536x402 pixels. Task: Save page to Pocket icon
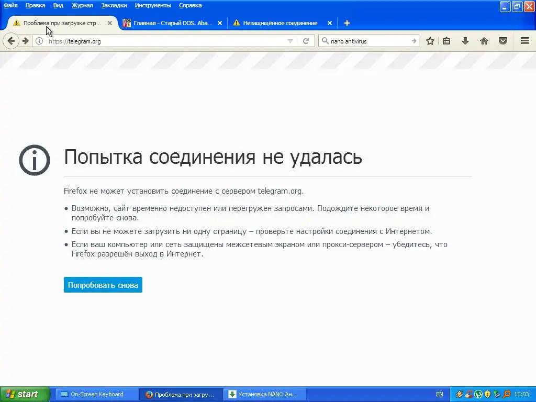point(503,41)
